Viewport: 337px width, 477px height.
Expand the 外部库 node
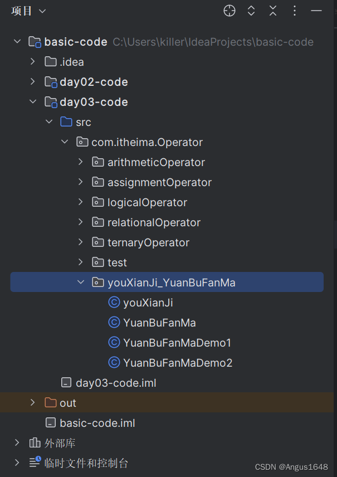point(17,443)
